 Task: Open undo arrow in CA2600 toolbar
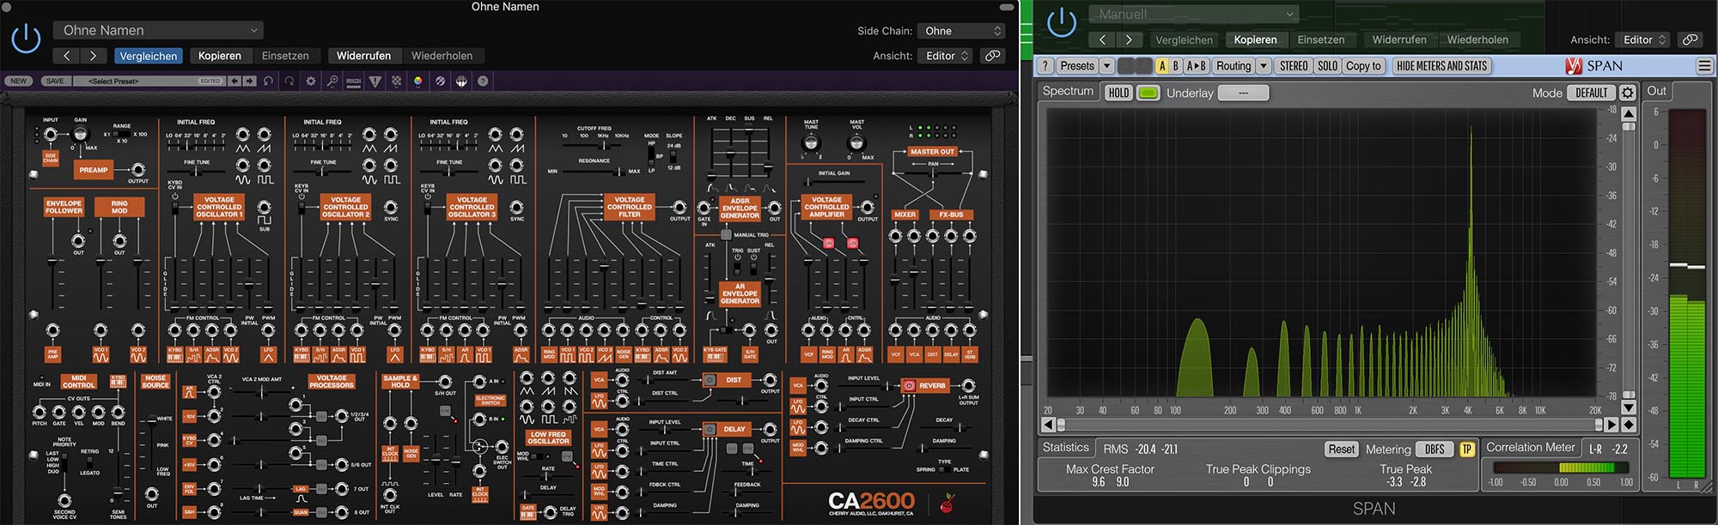268,81
